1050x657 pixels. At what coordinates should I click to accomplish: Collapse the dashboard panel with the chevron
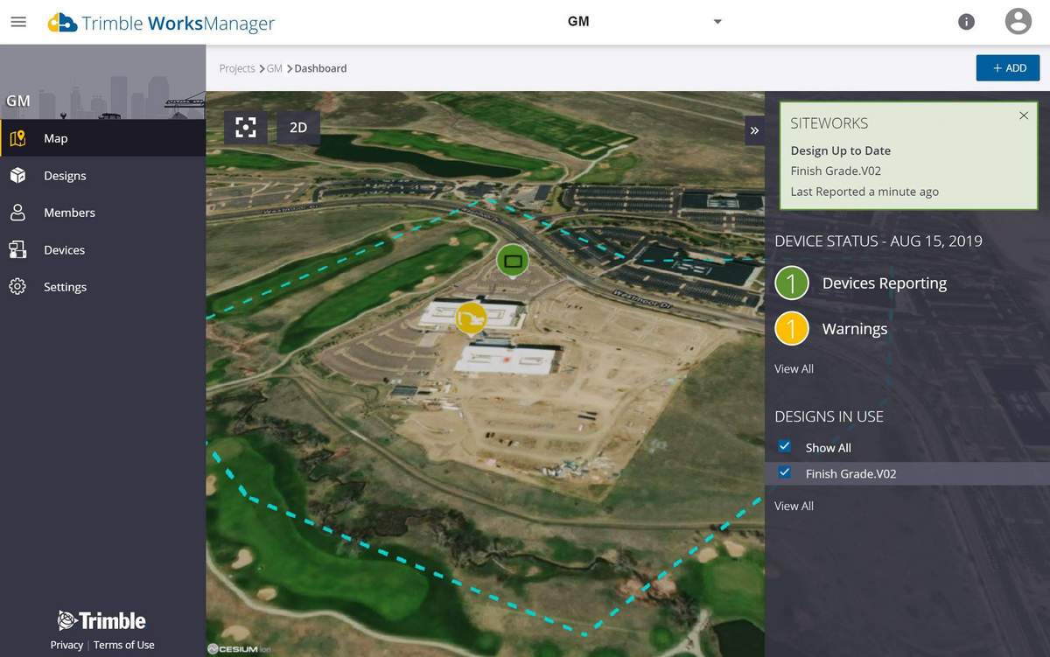[754, 129]
